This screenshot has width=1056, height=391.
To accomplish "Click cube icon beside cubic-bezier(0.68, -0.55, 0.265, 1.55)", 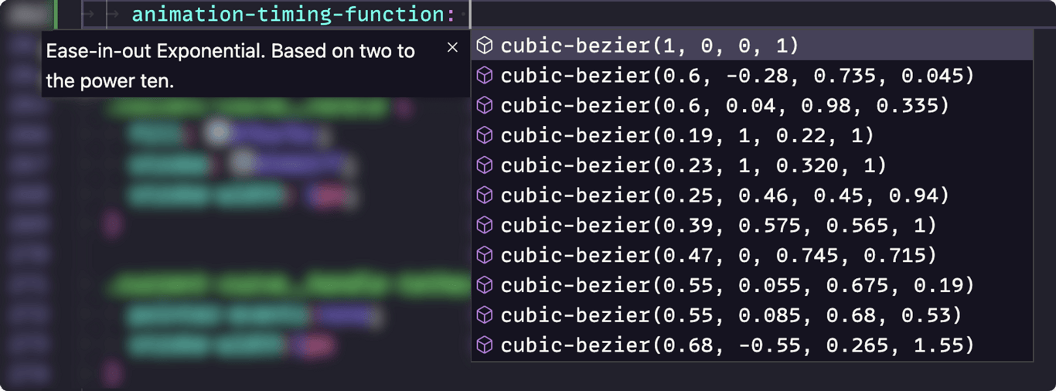I will pyautogui.click(x=485, y=345).
